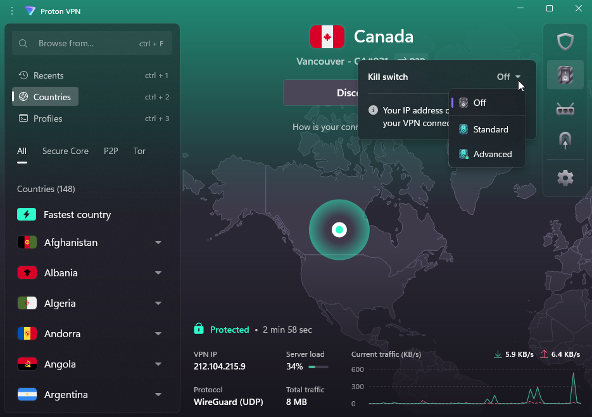The height and width of the screenshot is (417, 592).
Task: Open the Port forwarding router icon
Action: pyautogui.click(x=565, y=109)
